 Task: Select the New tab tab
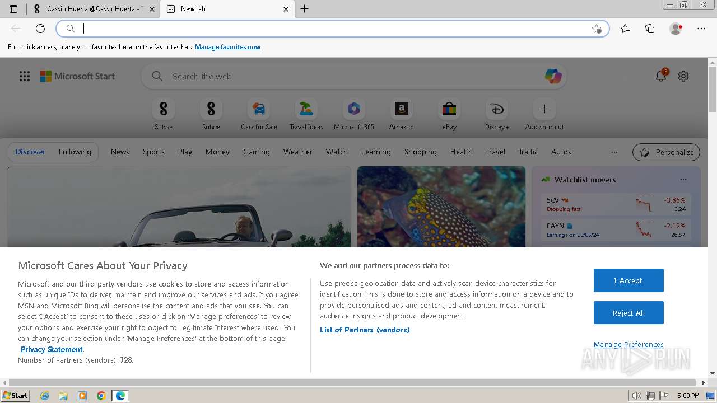pos(227,9)
